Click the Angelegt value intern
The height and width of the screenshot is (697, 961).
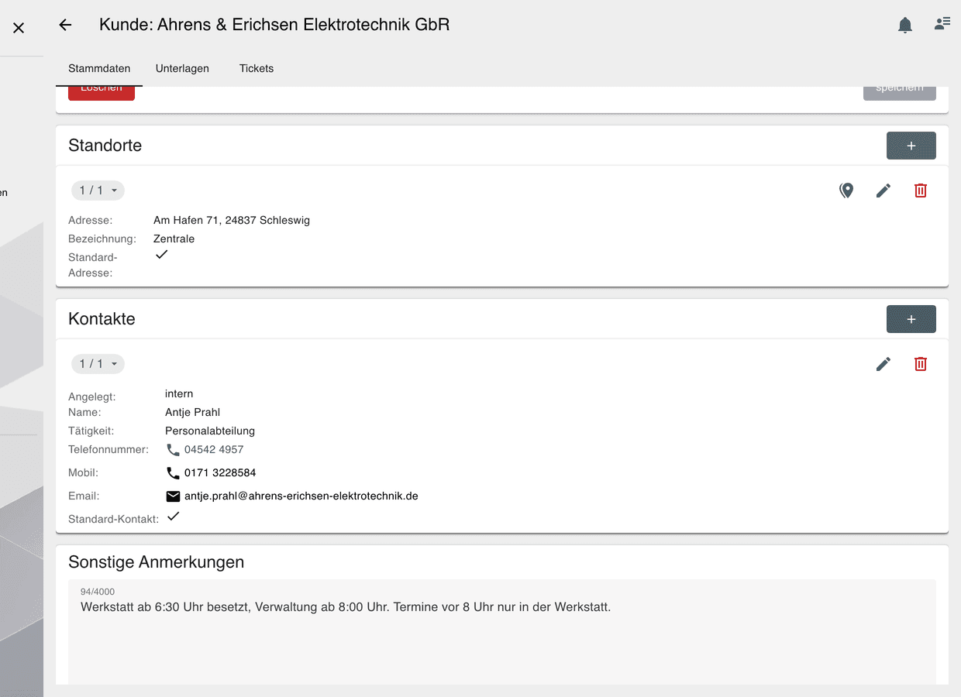pos(179,393)
